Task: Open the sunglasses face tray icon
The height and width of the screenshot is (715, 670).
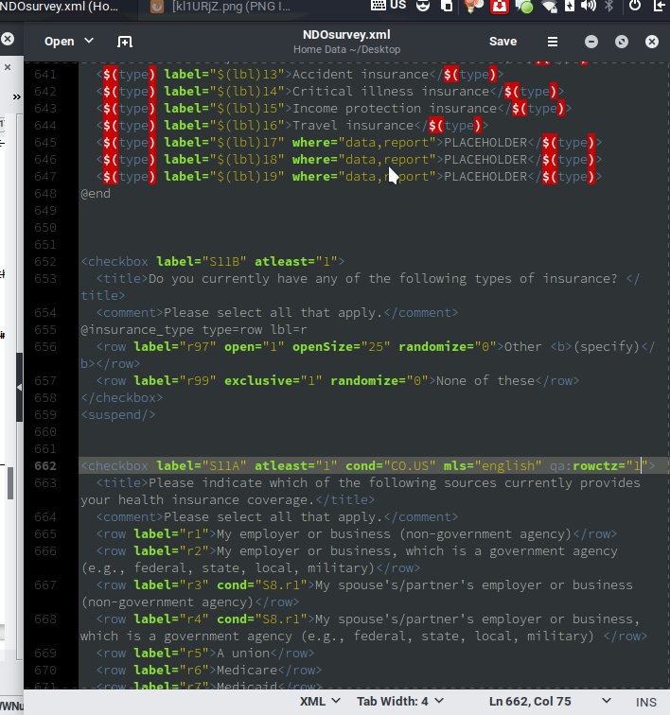Action: (423, 6)
